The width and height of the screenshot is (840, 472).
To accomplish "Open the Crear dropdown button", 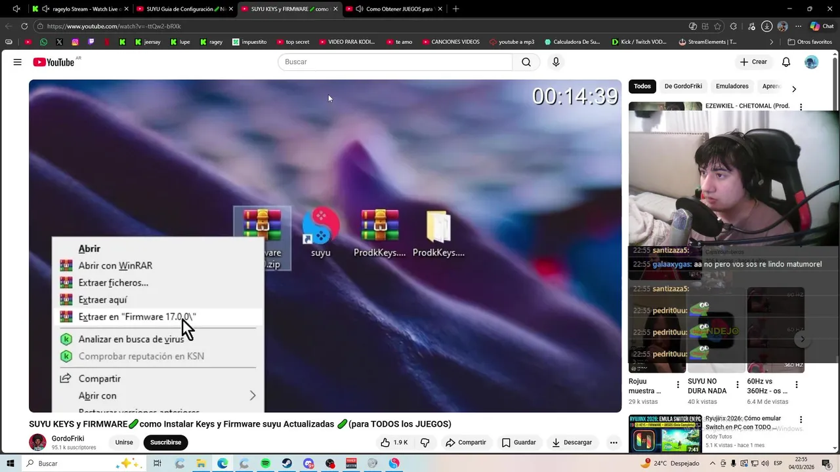I will (753, 62).
